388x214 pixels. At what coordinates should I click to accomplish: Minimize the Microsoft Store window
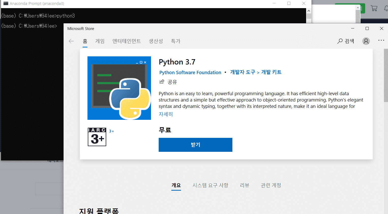tap(353, 28)
